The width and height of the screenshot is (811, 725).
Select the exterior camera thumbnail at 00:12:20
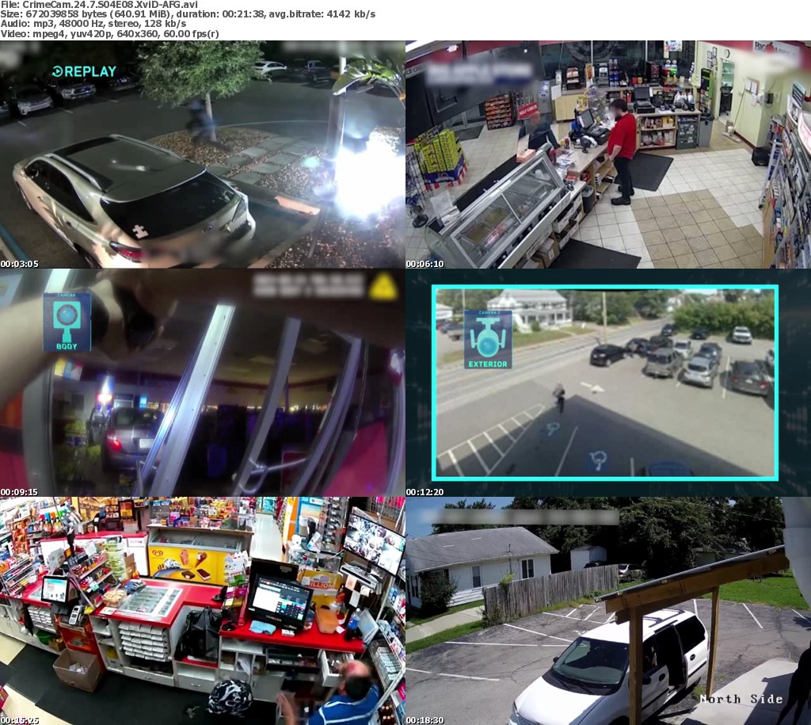pyautogui.click(x=608, y=383)
